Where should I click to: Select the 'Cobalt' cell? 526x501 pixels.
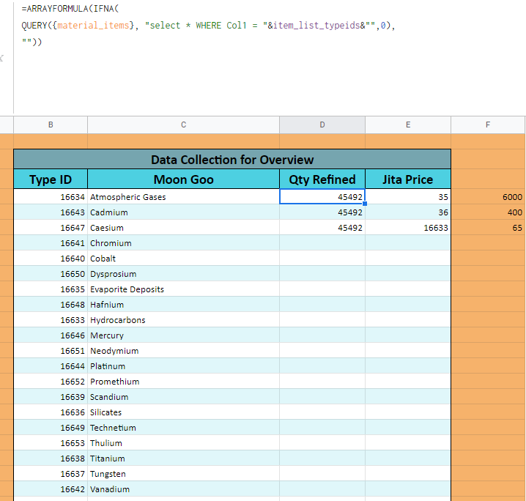click(x=183, y=259)
